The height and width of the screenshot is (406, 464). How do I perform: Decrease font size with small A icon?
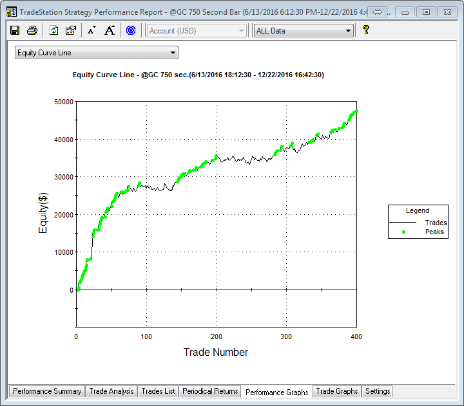tap(92, 30)
